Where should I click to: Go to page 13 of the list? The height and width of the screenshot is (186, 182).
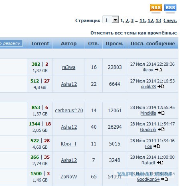[x=158, y=20]
